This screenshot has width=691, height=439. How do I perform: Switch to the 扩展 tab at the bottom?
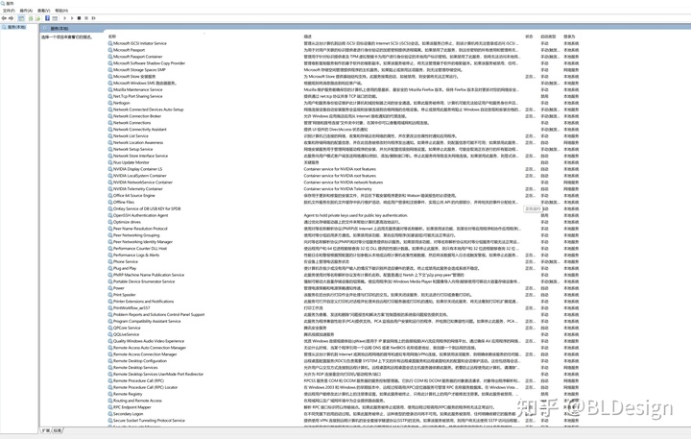point(45,430)
